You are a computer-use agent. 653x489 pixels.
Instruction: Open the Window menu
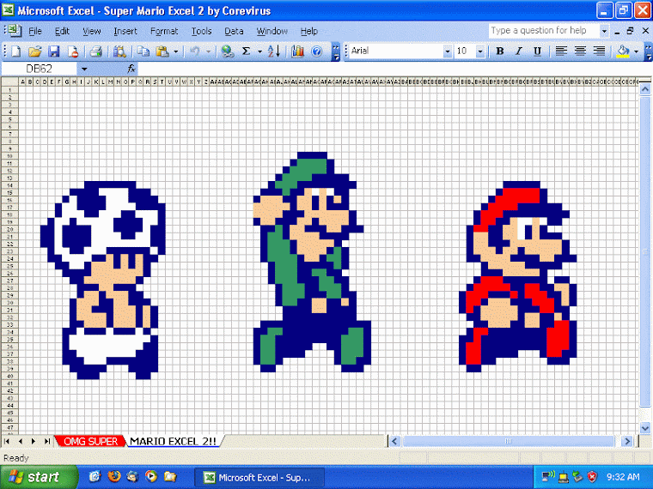(272, 31)
